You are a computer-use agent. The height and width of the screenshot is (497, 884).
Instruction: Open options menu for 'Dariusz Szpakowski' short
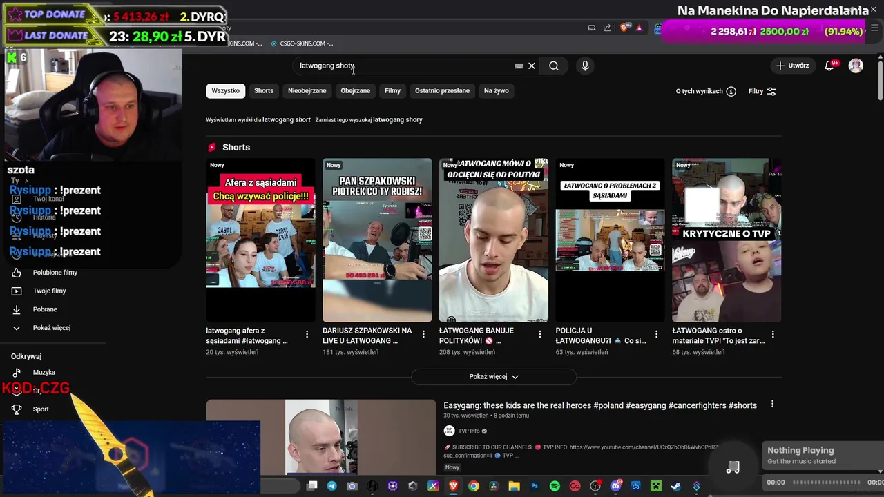point(423,334)
